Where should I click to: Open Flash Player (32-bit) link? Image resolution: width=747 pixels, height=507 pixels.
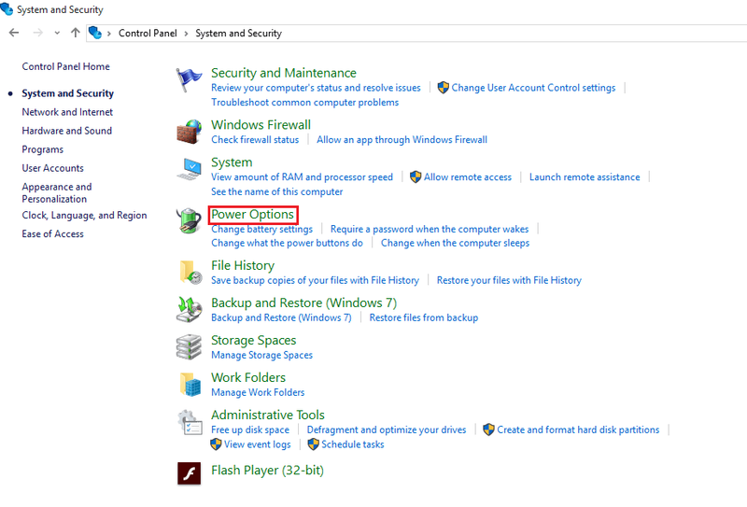pyautogui.click(x=267, y=471)
